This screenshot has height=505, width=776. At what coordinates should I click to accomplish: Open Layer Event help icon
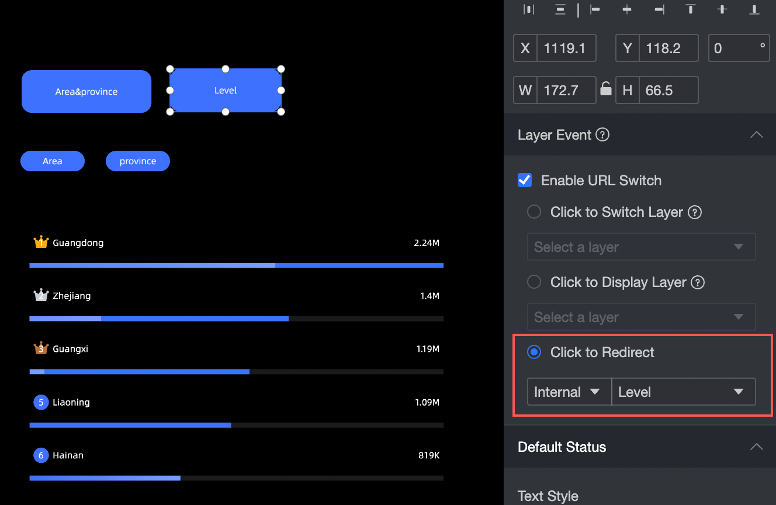tap(602, 135)
